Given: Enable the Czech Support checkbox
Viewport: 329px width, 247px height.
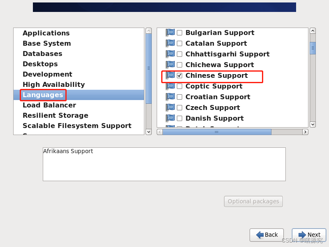Looking at the screenshot, I should click(179, 107).
